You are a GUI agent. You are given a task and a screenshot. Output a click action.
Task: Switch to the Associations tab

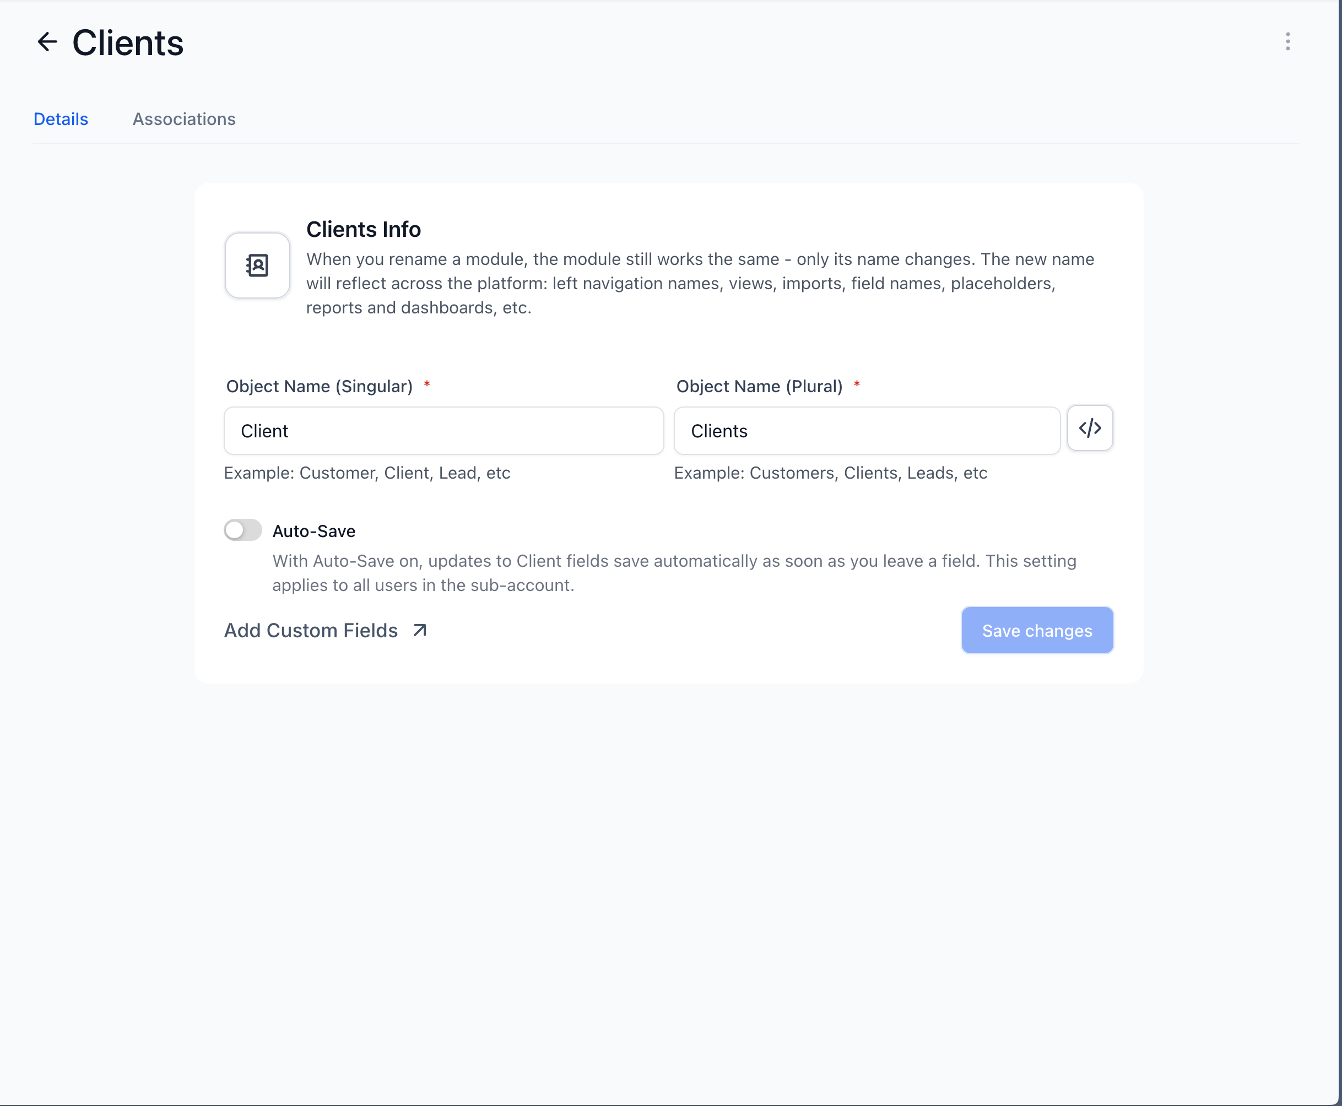[x=183, y=119]
